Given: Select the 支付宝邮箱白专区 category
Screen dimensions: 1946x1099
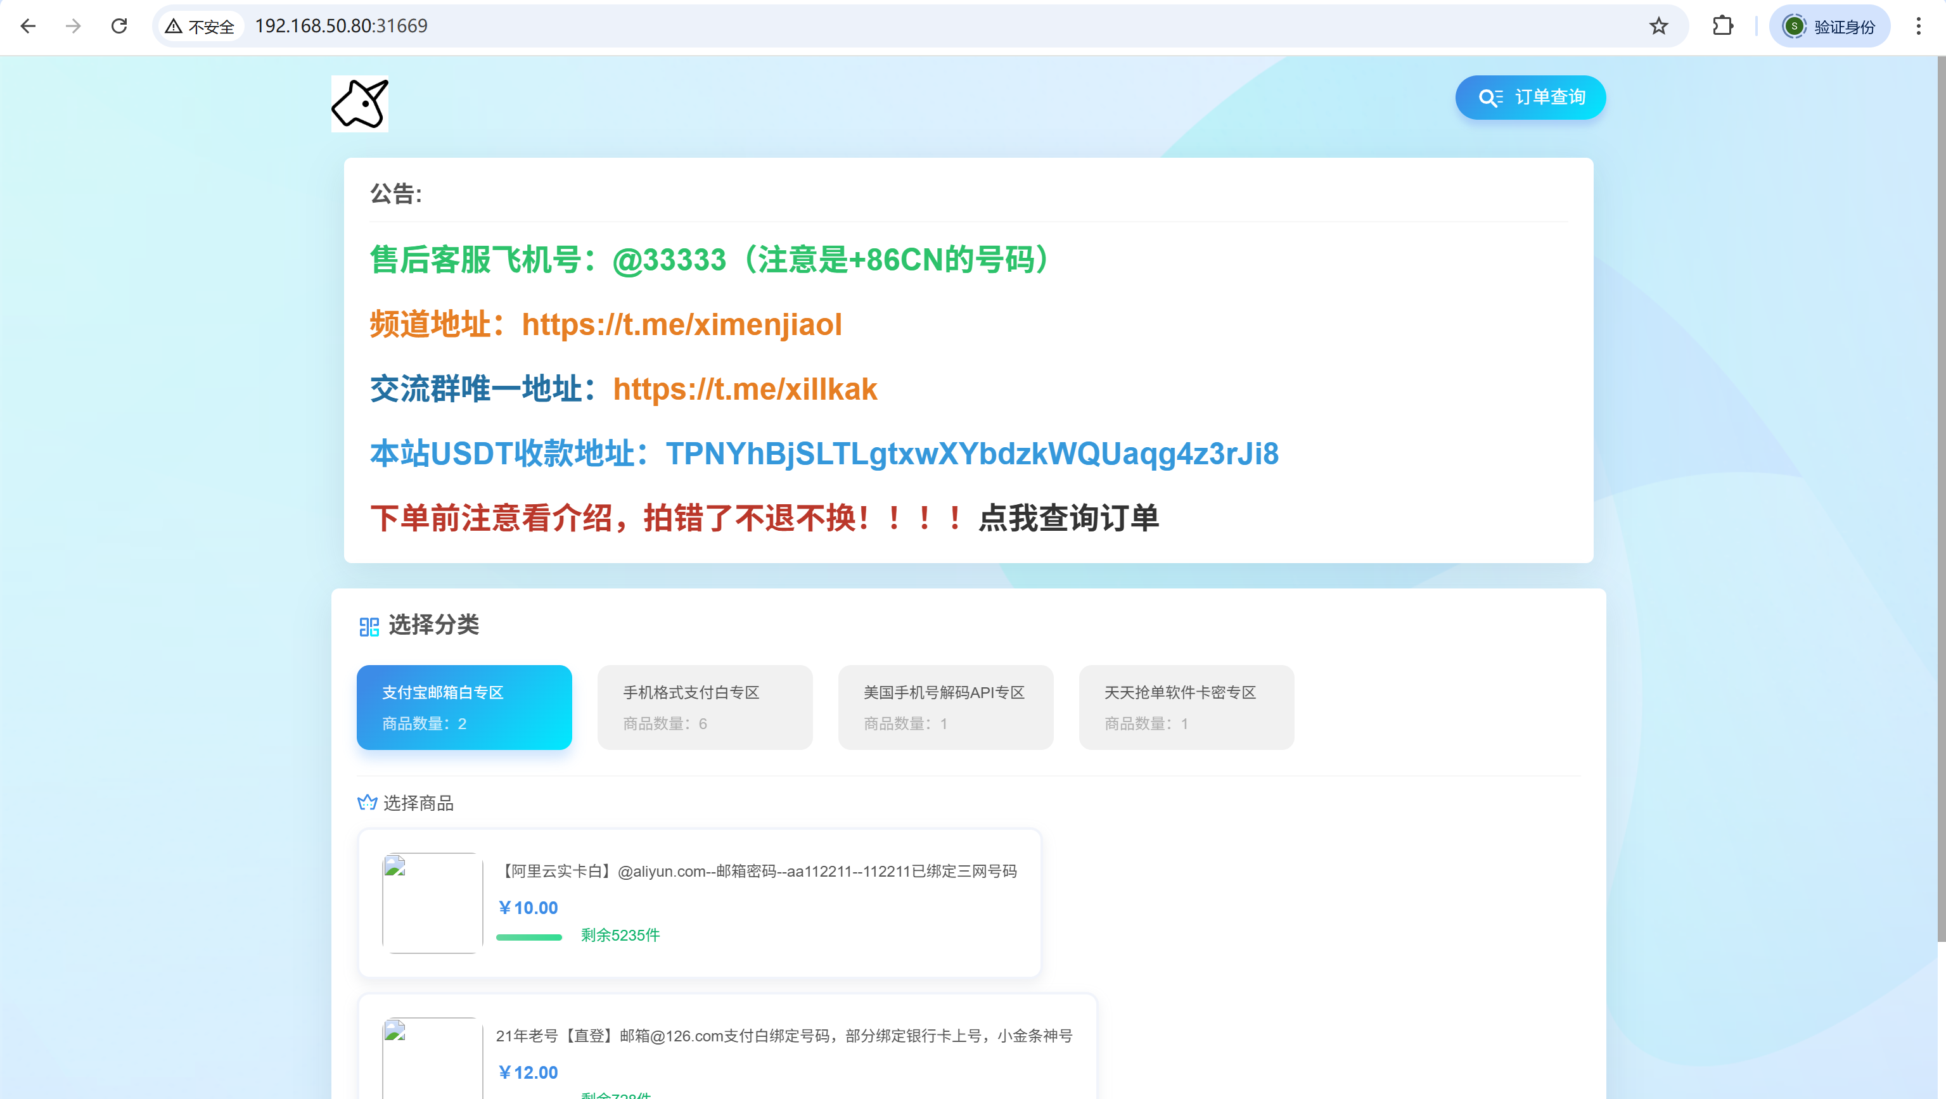Looking at the screenshot, I should (x=464, y=707).
